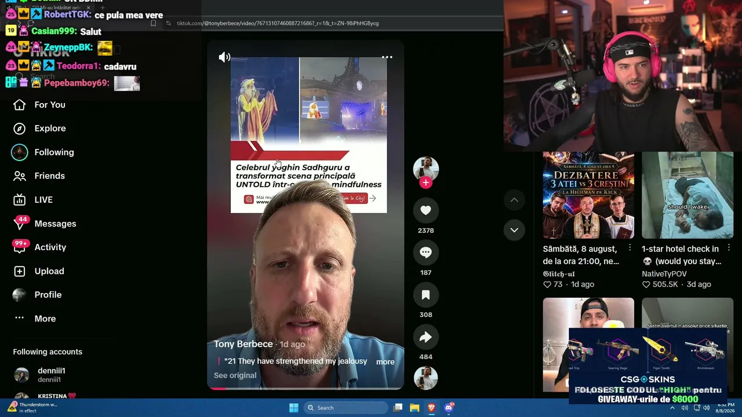Visit the Glitch-ul channel name
The width and height of the screenshot is (742, 417).
(x=559, y=274)
